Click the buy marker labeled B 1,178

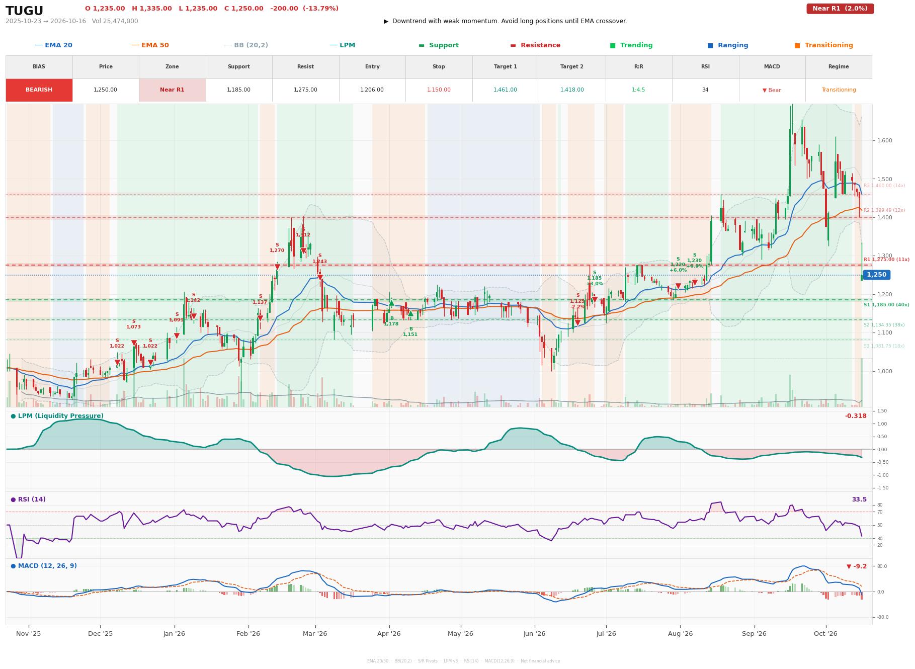pyautogui.click(x=391, y=303)
